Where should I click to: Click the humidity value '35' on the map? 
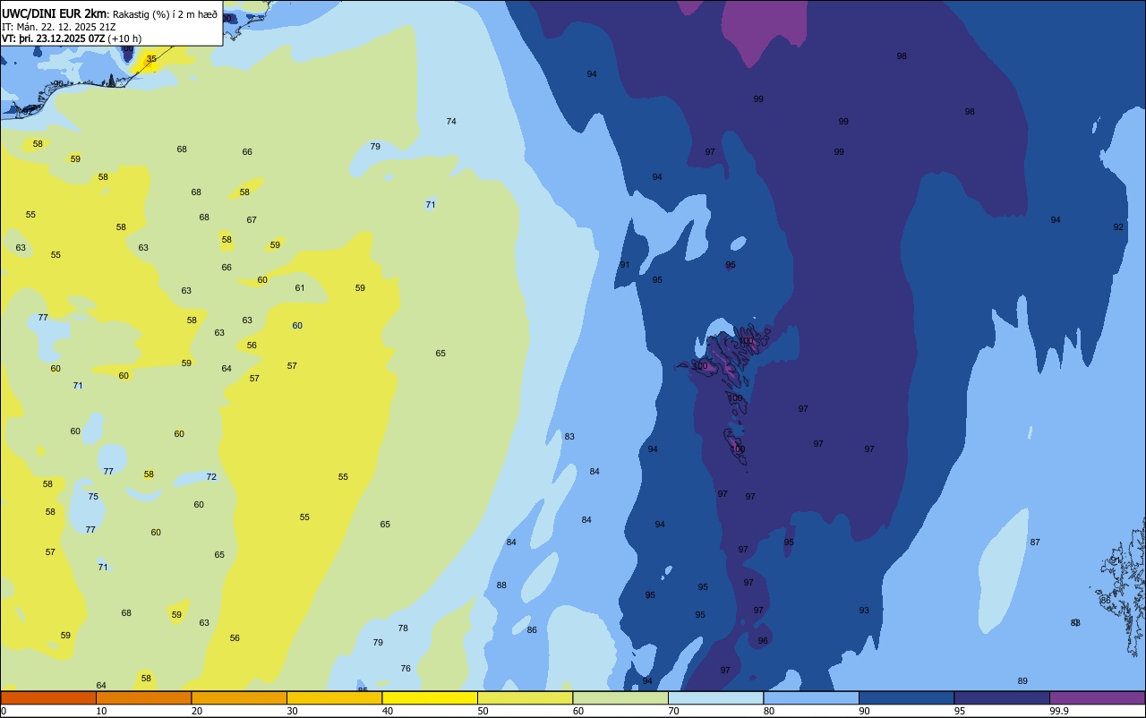[x=151, y=59]
